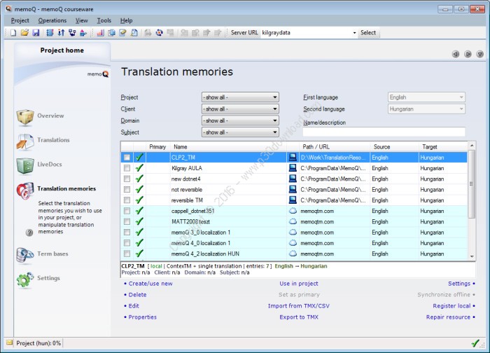Click the forward navigation arrow button

coord(468,54)
